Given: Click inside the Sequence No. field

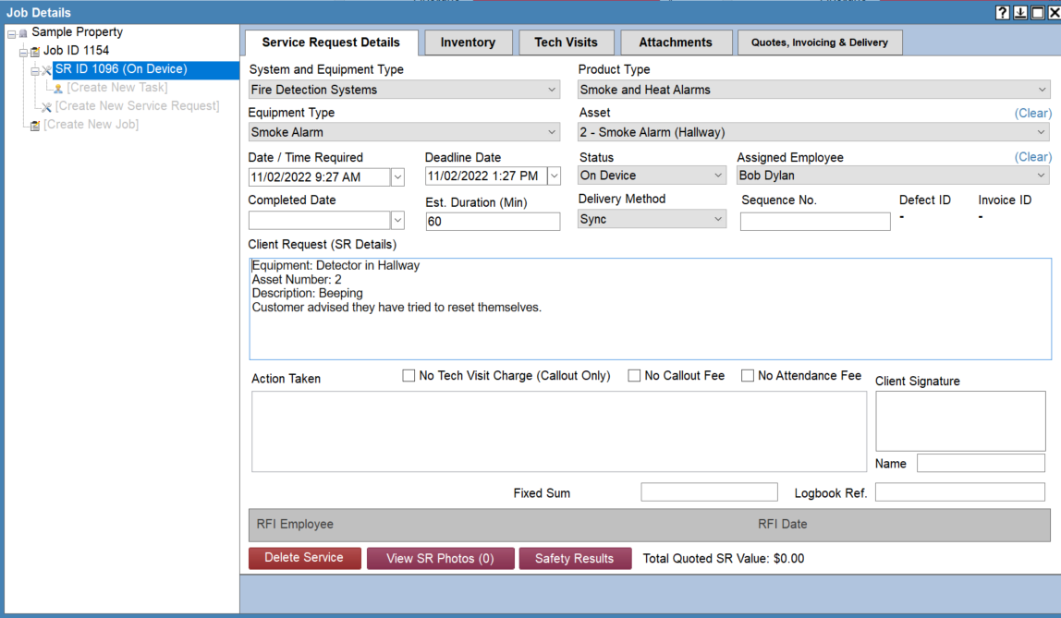Looking at the screenshot, I should tap(814, 221).
